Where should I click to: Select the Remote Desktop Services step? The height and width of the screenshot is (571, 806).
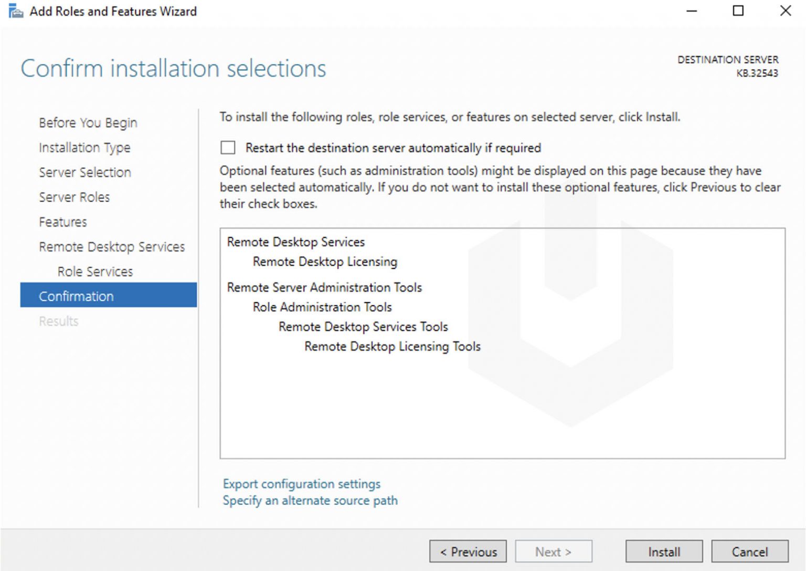[111, 246]
